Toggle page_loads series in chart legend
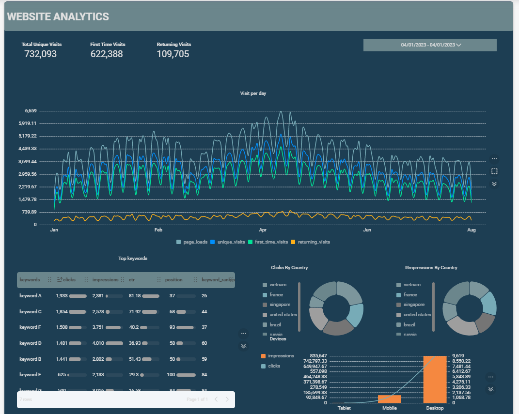519x414 pixels. (x=192, y=242)
